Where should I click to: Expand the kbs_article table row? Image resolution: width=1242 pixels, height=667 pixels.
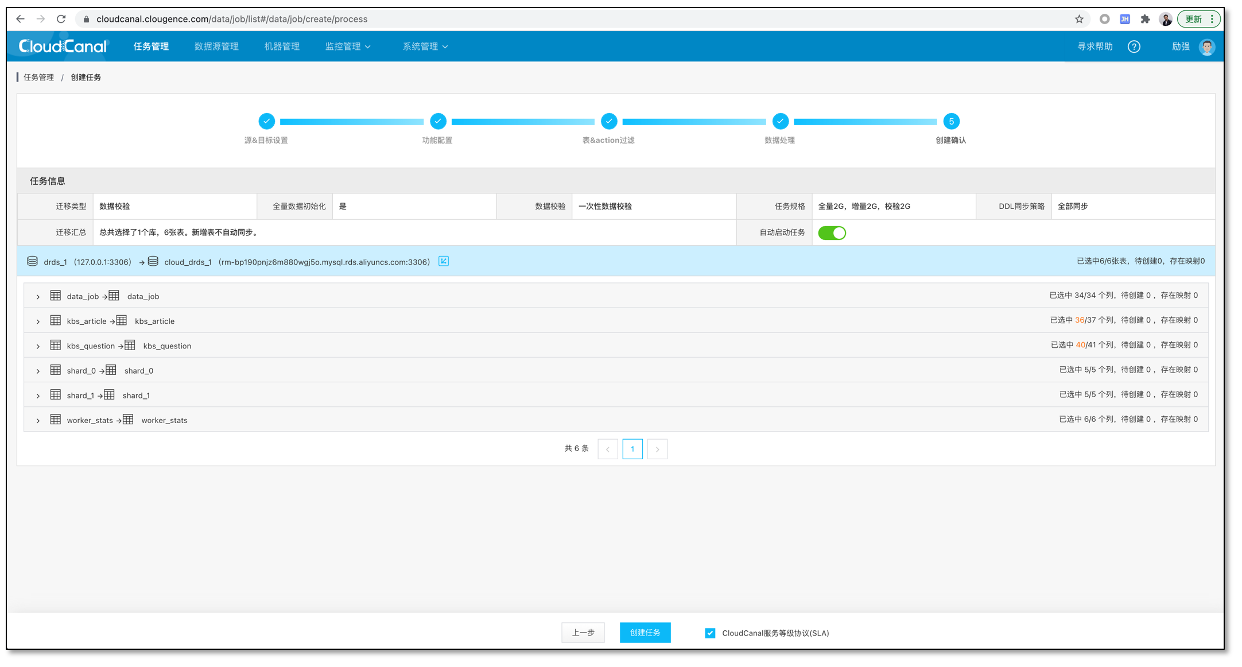38,321
